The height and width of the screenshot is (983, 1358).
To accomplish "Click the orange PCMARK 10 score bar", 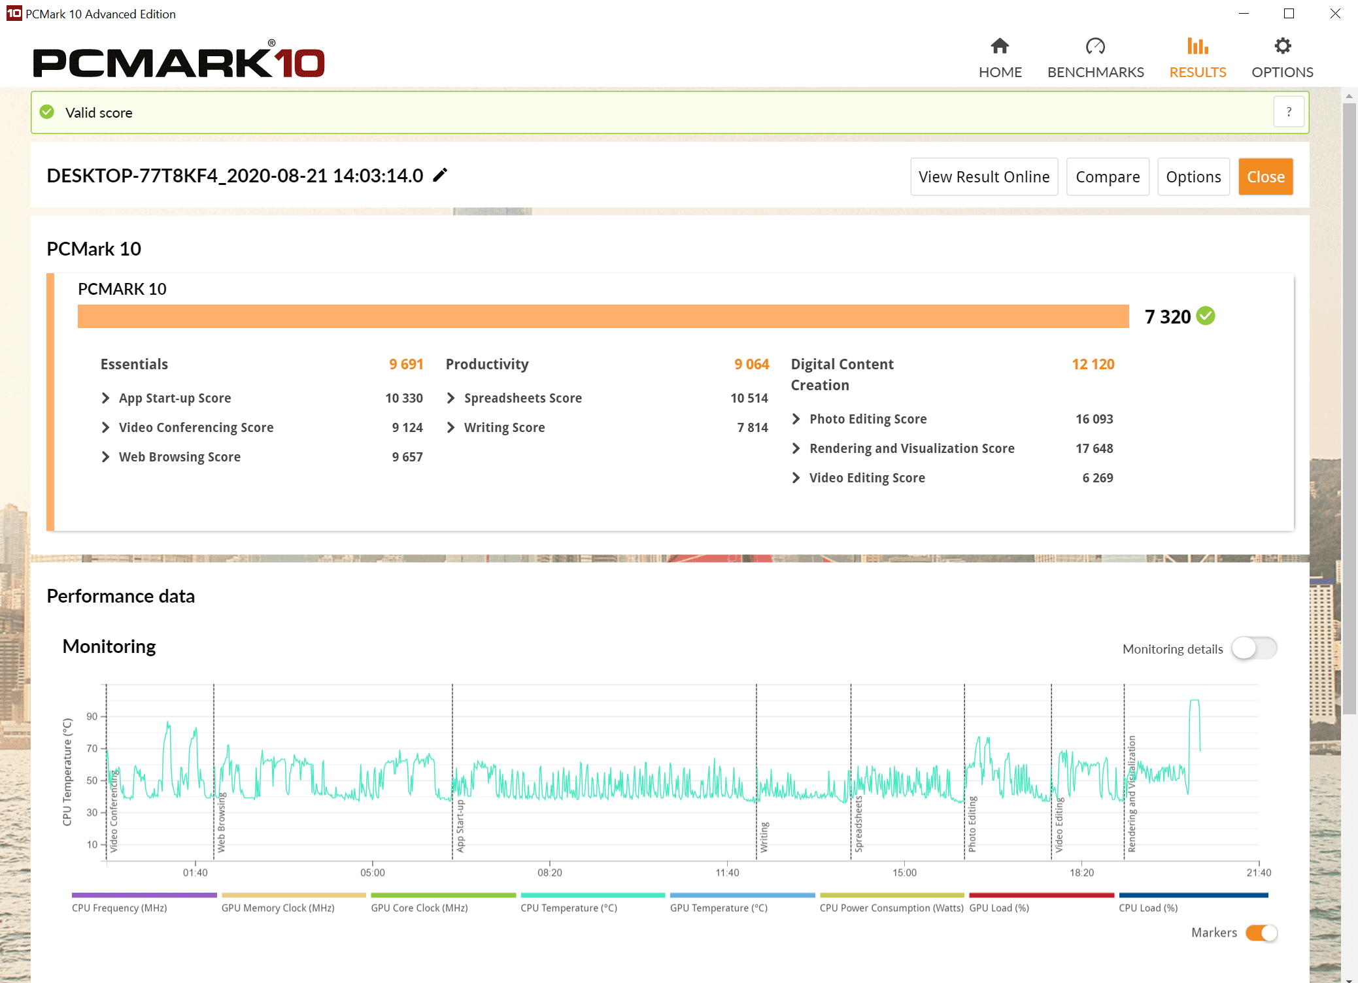I will pyautogui.click(x=603, y=316).
